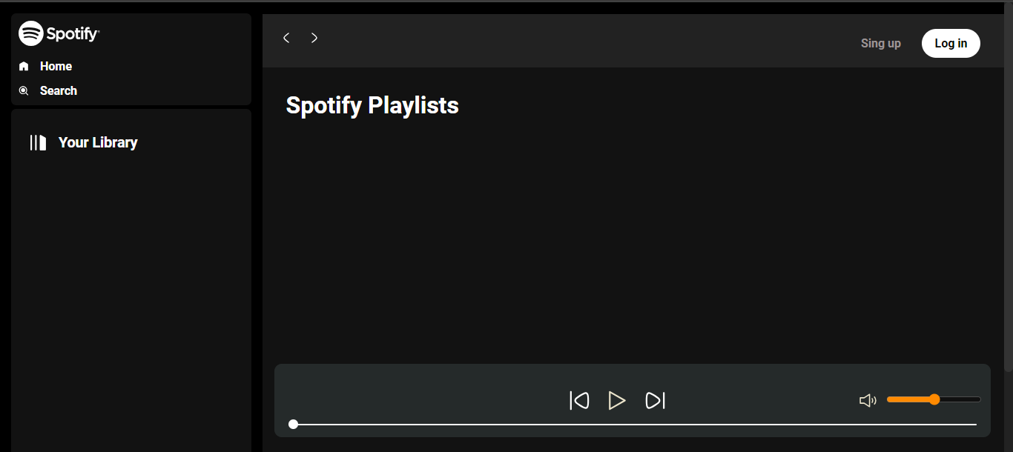Open the Sing up link

click(880, 43)
